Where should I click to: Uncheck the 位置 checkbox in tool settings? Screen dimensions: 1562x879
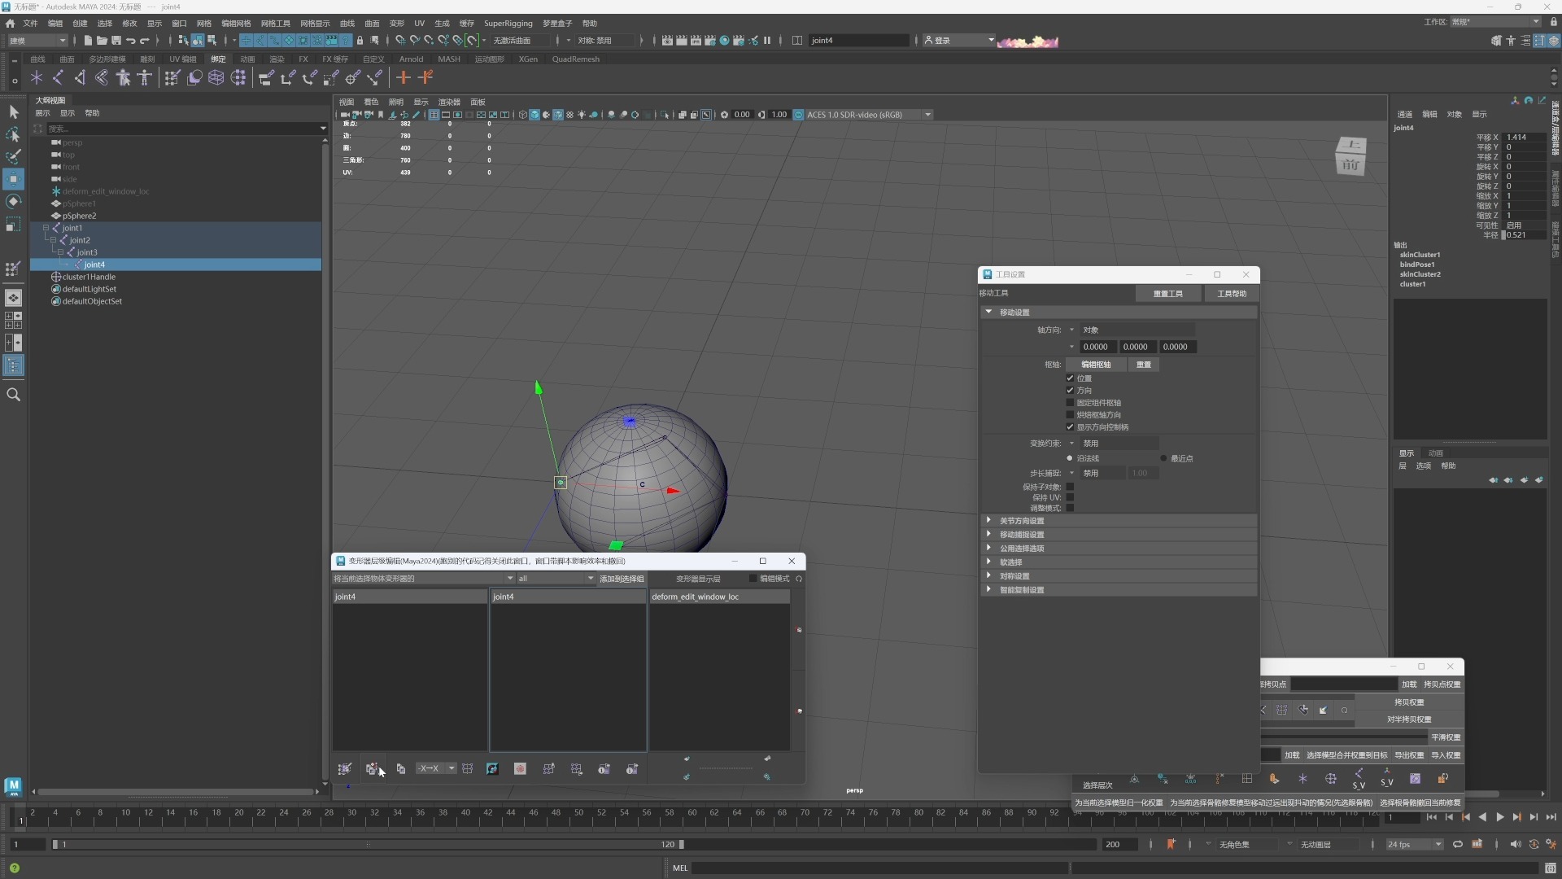click(x=1070, y=378)
